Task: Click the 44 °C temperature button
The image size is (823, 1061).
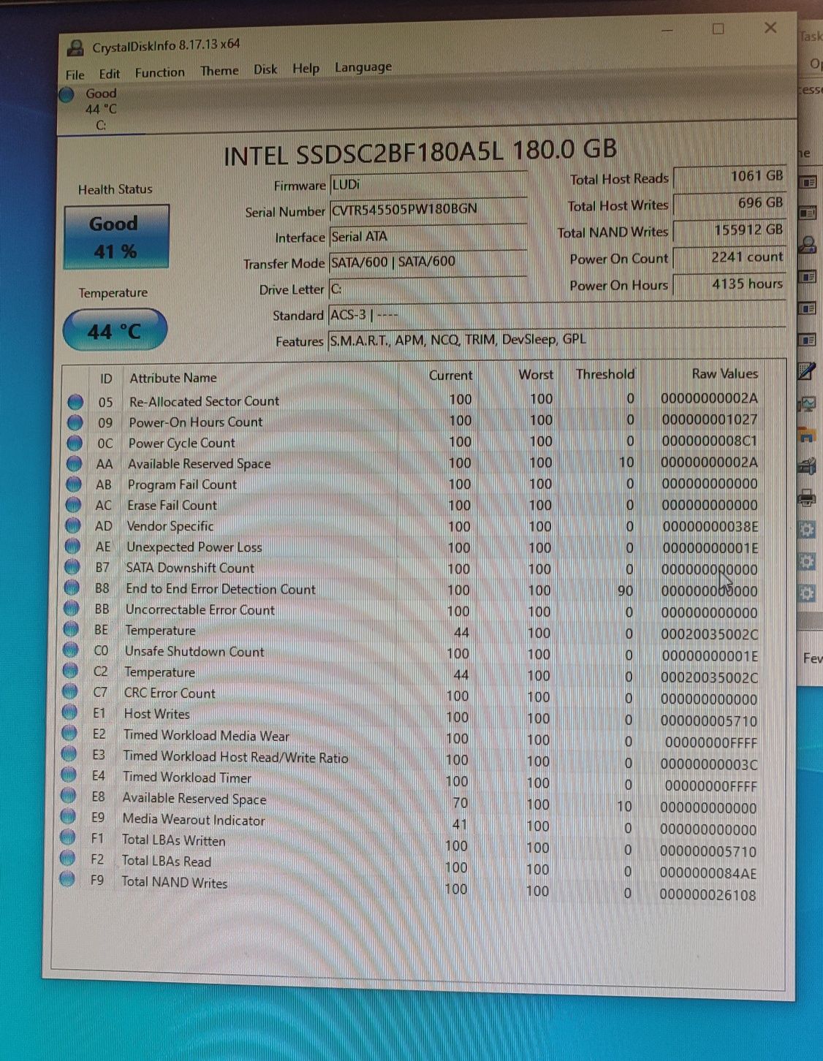Action: click(x=115, y=331)
